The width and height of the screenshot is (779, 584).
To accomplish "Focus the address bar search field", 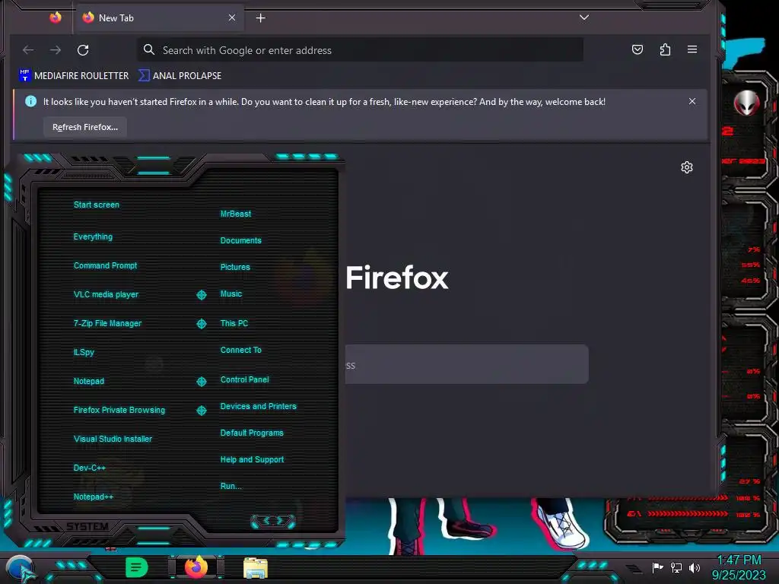I will click(x=360, y=50).
